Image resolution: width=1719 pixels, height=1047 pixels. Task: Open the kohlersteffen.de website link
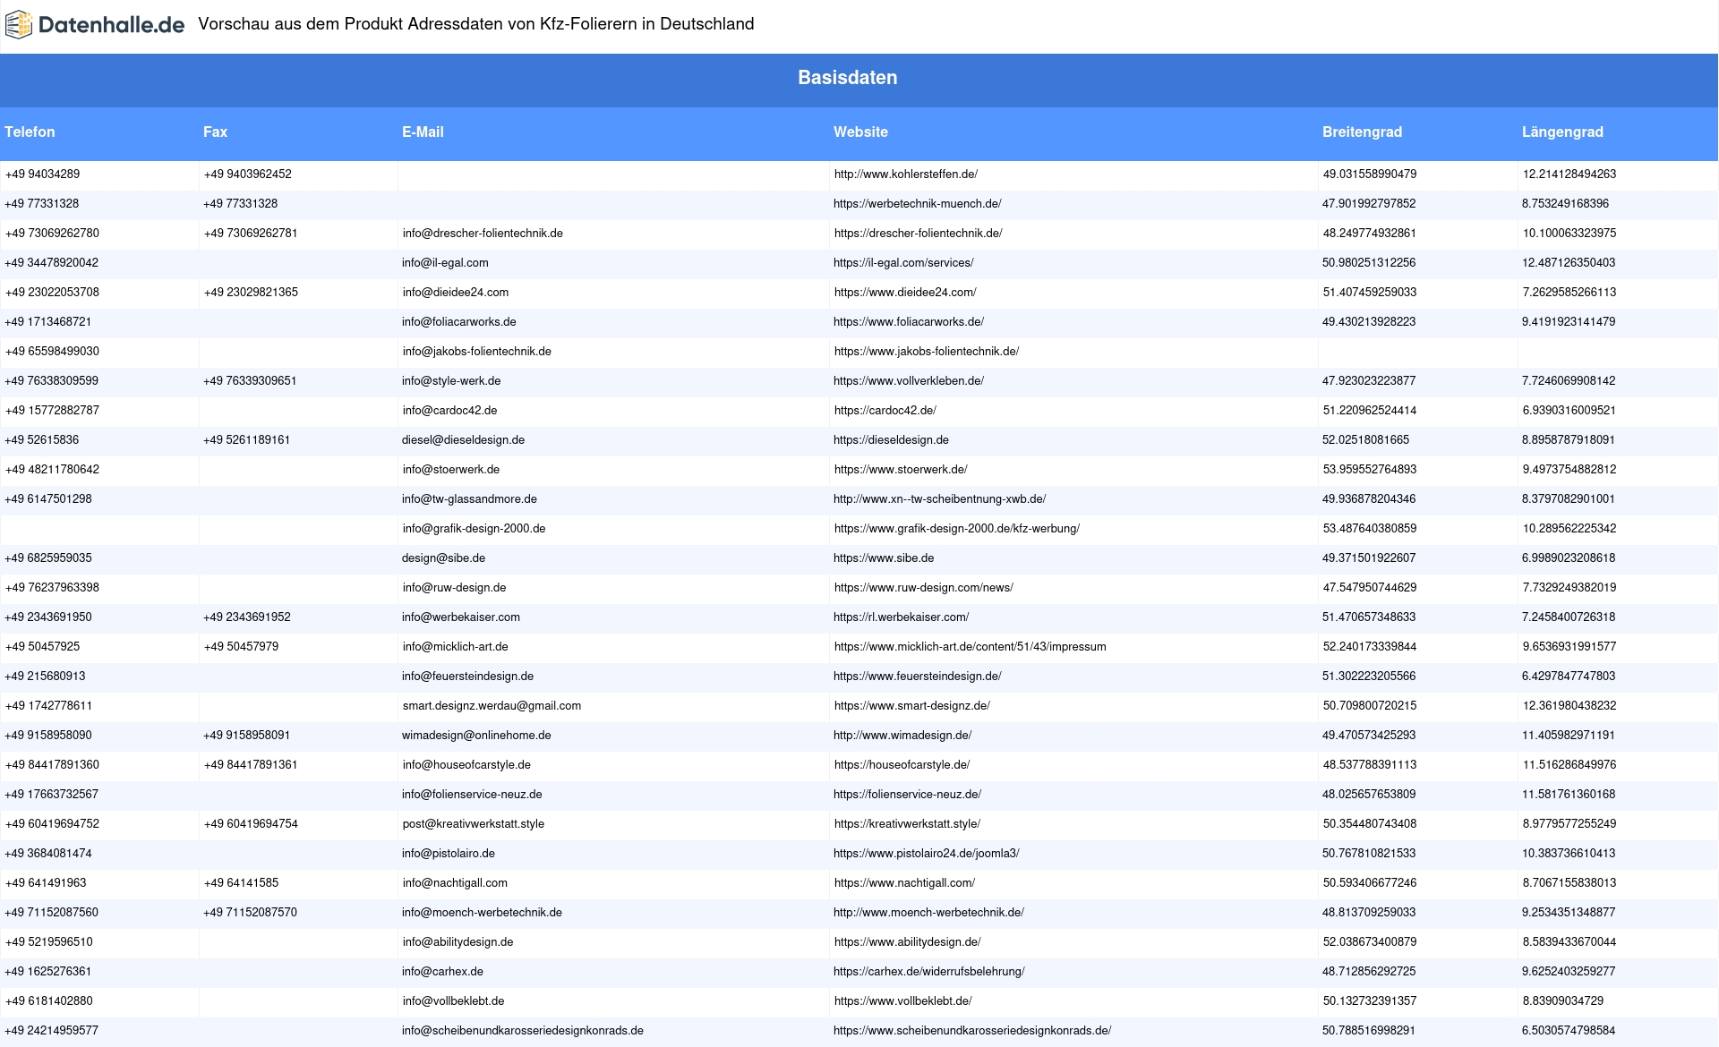[906, 174]
